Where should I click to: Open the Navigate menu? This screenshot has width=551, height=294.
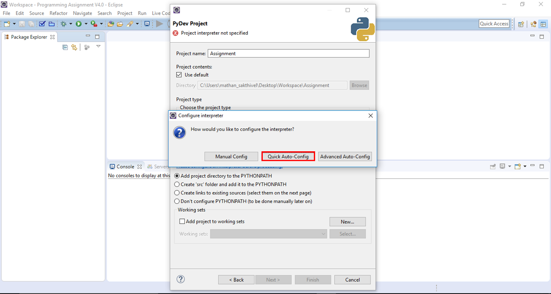82,13
